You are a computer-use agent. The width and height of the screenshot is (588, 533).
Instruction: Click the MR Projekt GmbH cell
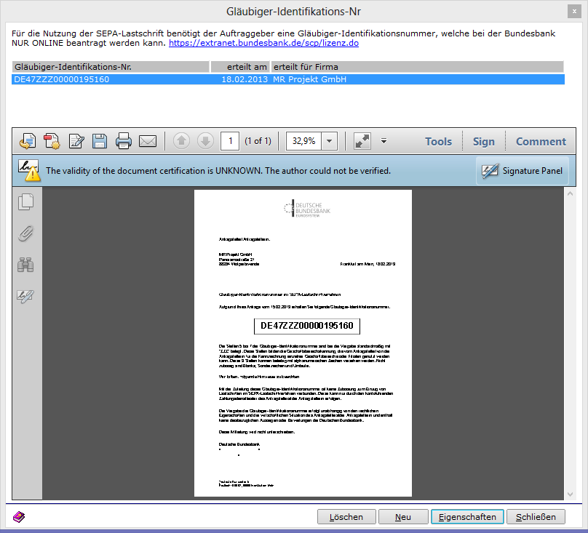click(x=309, y=79)
